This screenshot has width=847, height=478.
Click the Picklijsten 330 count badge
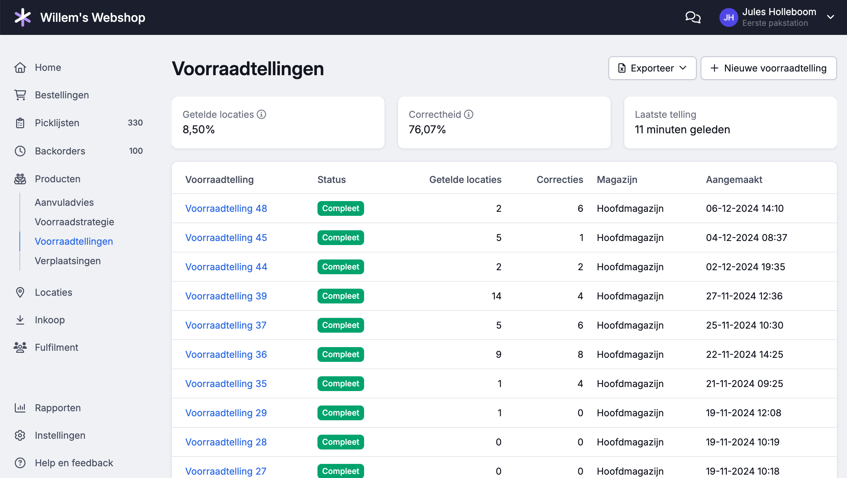[135, 123]
